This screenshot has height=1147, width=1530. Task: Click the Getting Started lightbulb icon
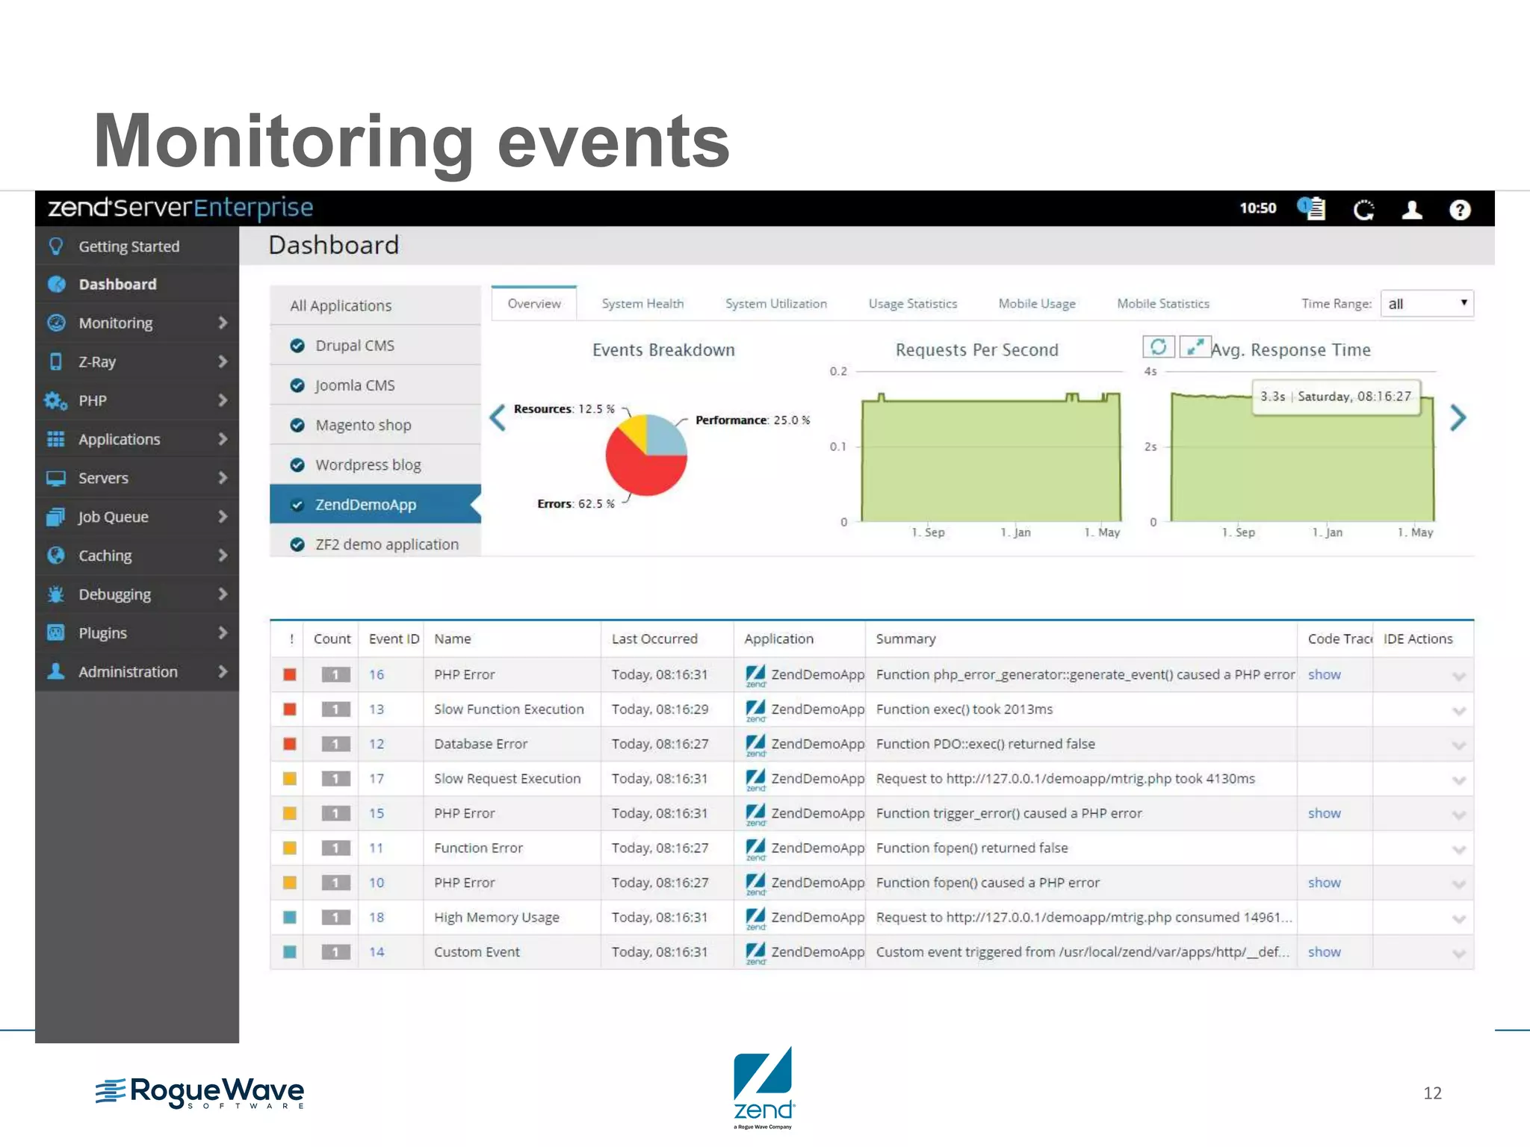[x=56, y=246]
